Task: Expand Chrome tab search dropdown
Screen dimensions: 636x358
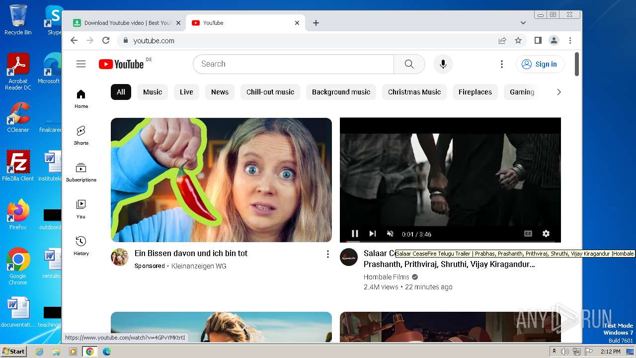Action: pyautogui.click(x=523, y=23)
